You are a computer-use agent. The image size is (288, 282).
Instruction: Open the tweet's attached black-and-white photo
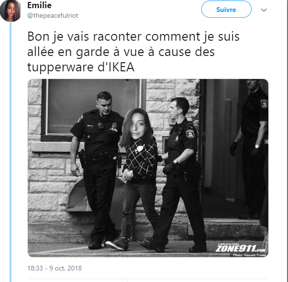148,168
